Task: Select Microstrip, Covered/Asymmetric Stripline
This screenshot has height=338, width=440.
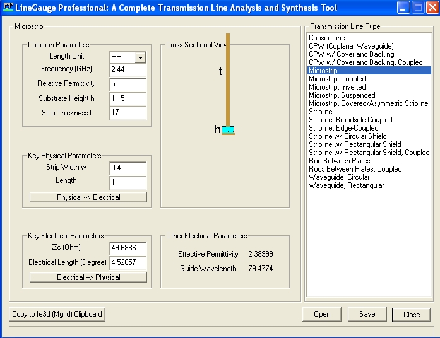Action: click(x=369, y=103)
